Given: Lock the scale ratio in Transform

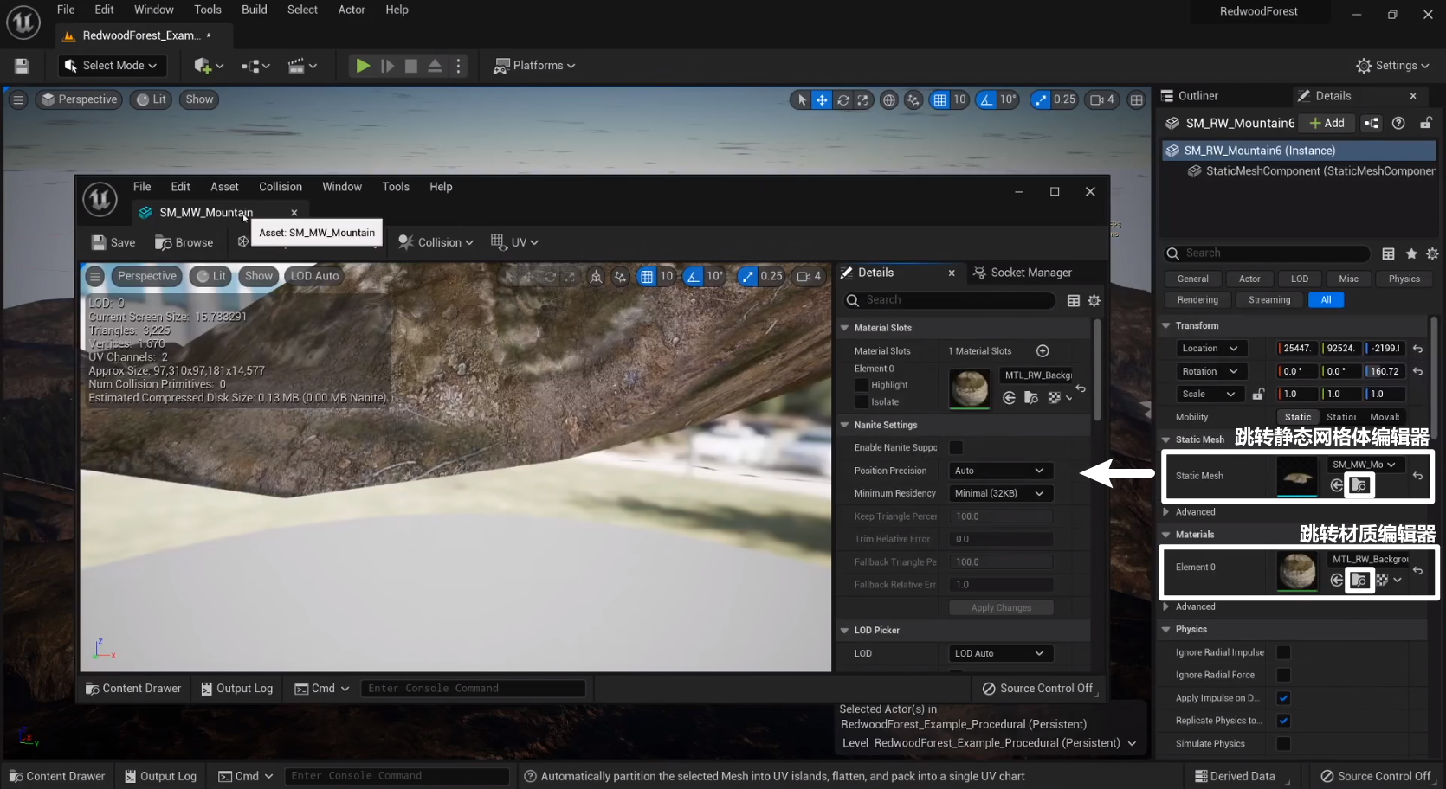Looking at the screenshot, I should pos(1258,394).
